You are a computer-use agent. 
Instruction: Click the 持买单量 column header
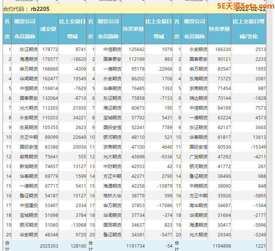tap(133, 29)
